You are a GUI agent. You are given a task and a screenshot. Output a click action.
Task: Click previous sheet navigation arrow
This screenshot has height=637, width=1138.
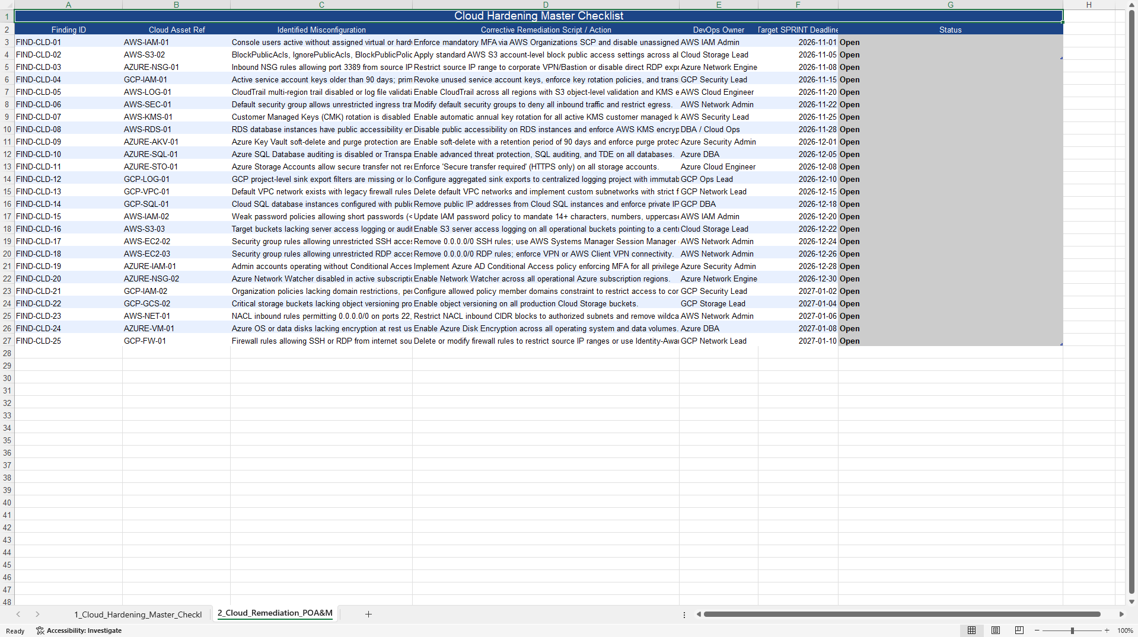[x=18, y=614]
